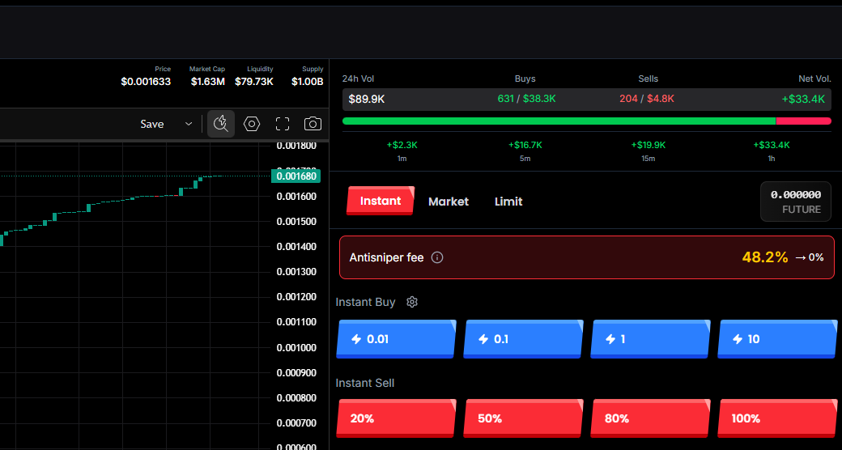Instant buy 1 amount

[650, 339]
